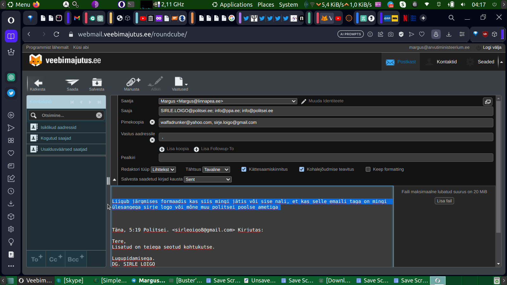507x285 pixels.
Task: Enable the Keep formatting checkbox
Action: pyautogui.click(x=368, y=169)
